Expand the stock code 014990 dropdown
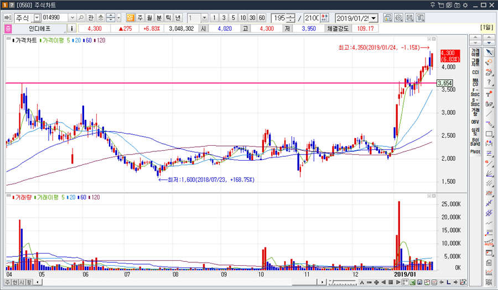This screenshot has height=290, width=498. coord(71,18)
